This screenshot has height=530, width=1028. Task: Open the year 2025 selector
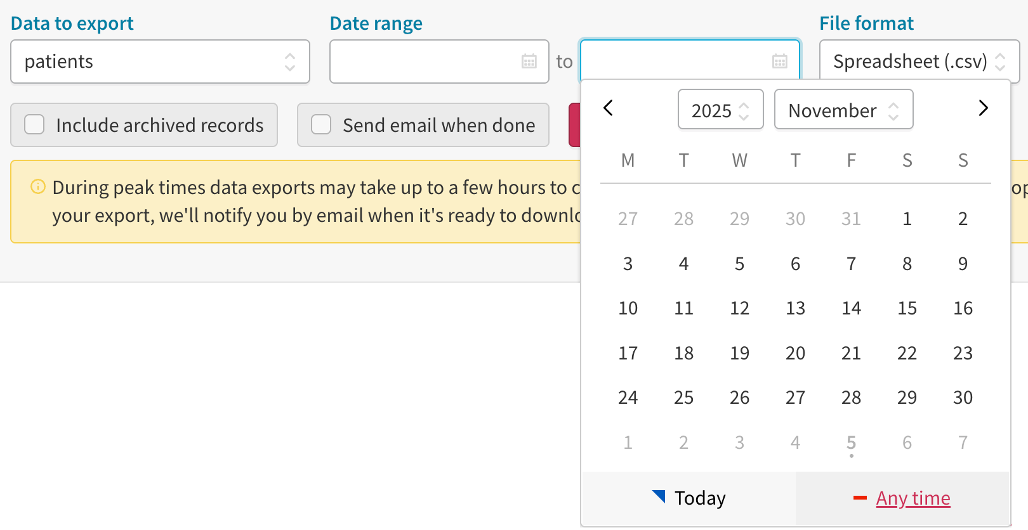720,110
